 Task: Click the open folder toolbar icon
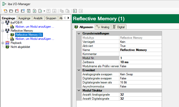pyautogui.click(x=11, y=11)
